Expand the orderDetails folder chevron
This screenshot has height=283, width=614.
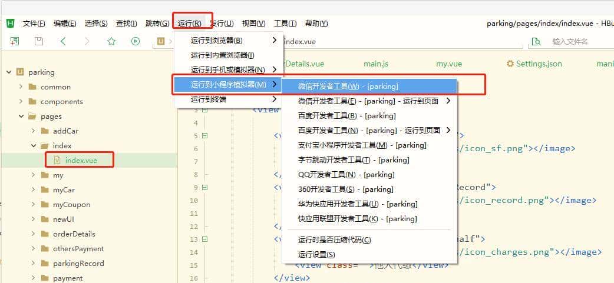pos(33,234)
